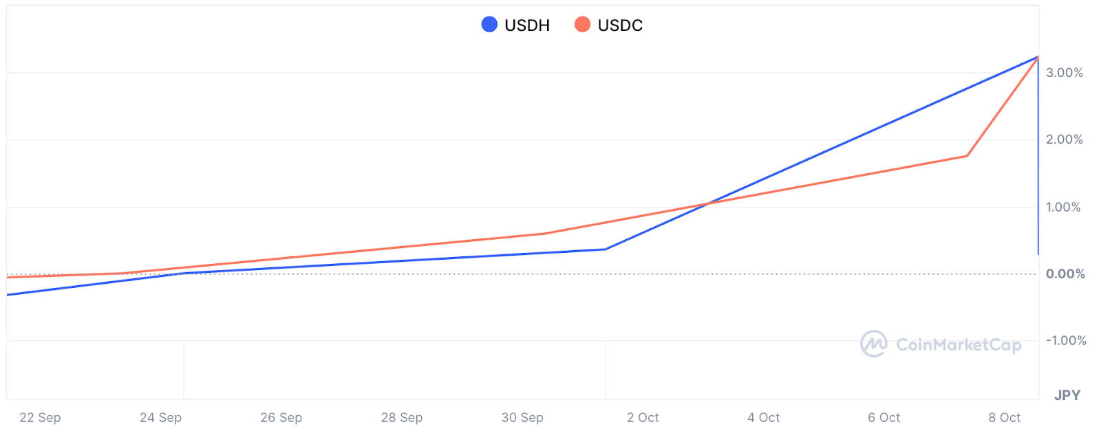Select the 2 Oct date label
The image size is (1101, 446).
[643, 418]
